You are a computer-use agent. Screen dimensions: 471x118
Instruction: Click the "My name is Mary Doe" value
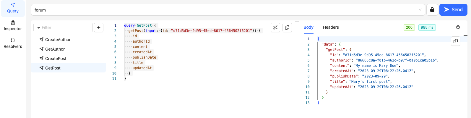pyautogui.click(x=376, y=66)
